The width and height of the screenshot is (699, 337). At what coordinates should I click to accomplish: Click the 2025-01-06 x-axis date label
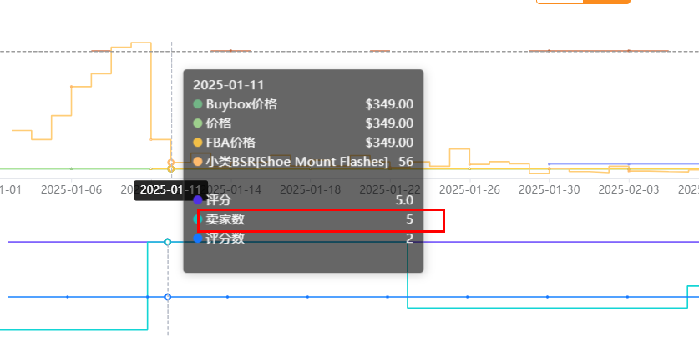coord(71,189)
